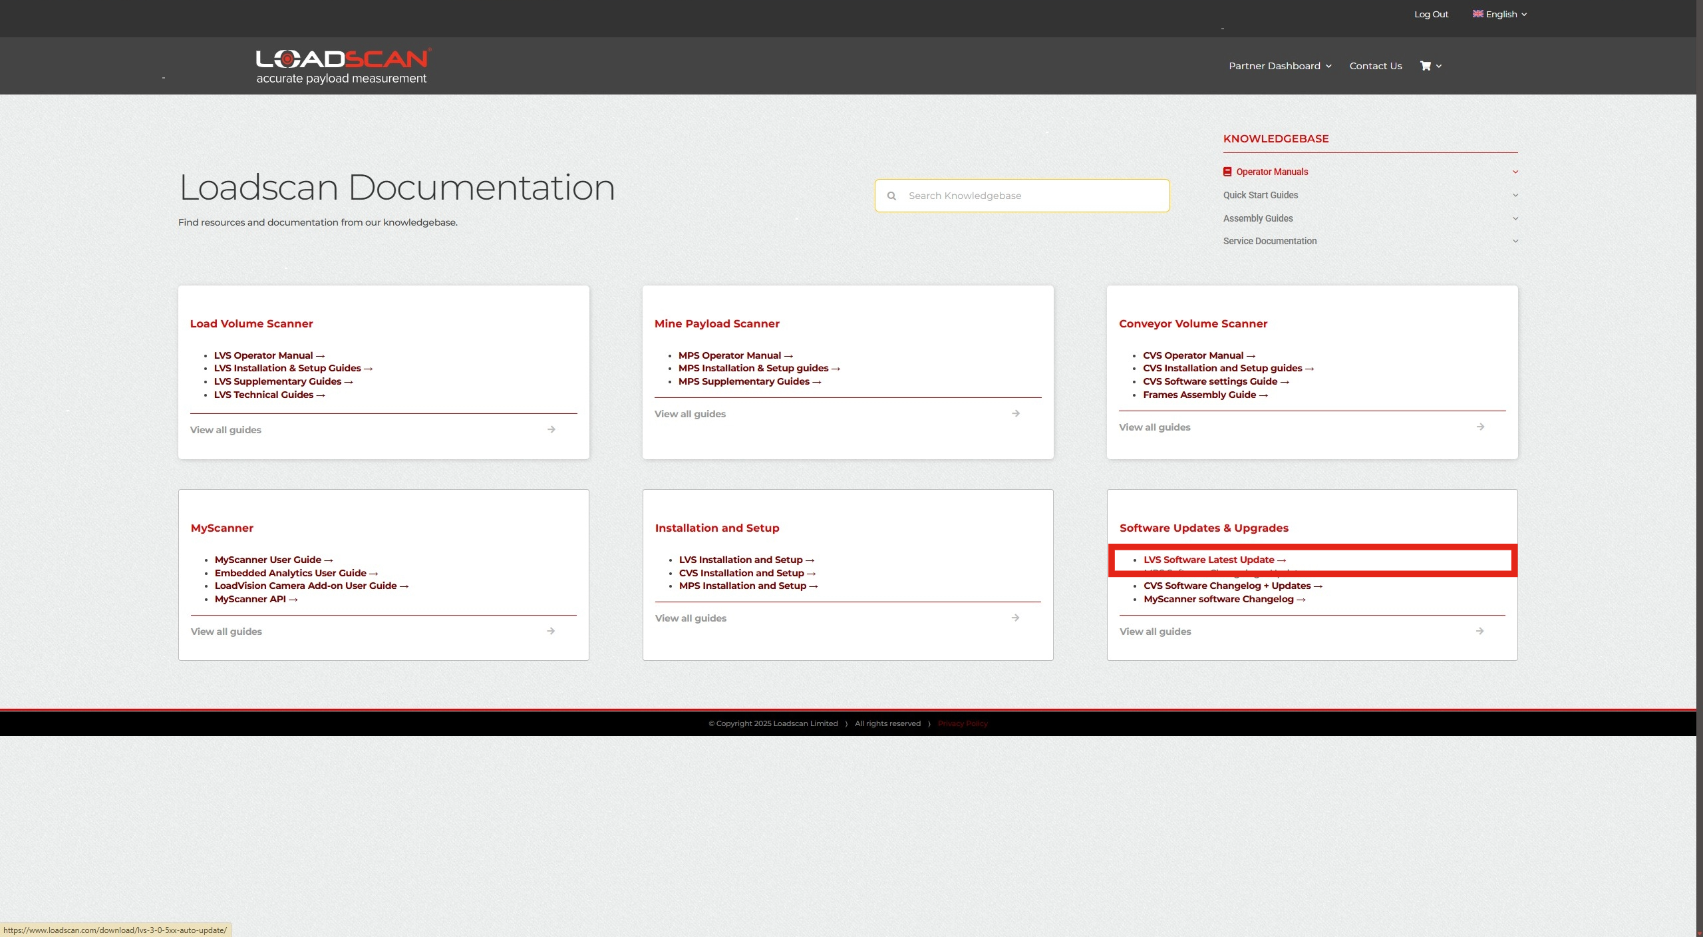Open CVS Installation and Setup guides link
Screen dimensions: 1703x937
tap(1228, 368)
